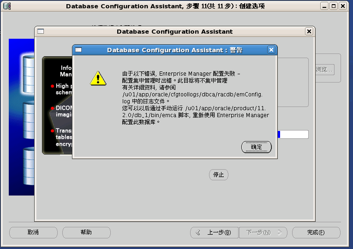The height and width of the screenshot is (249, 353).
Task: Stop database creation with 停止 button
Action: tap(219, 175)
